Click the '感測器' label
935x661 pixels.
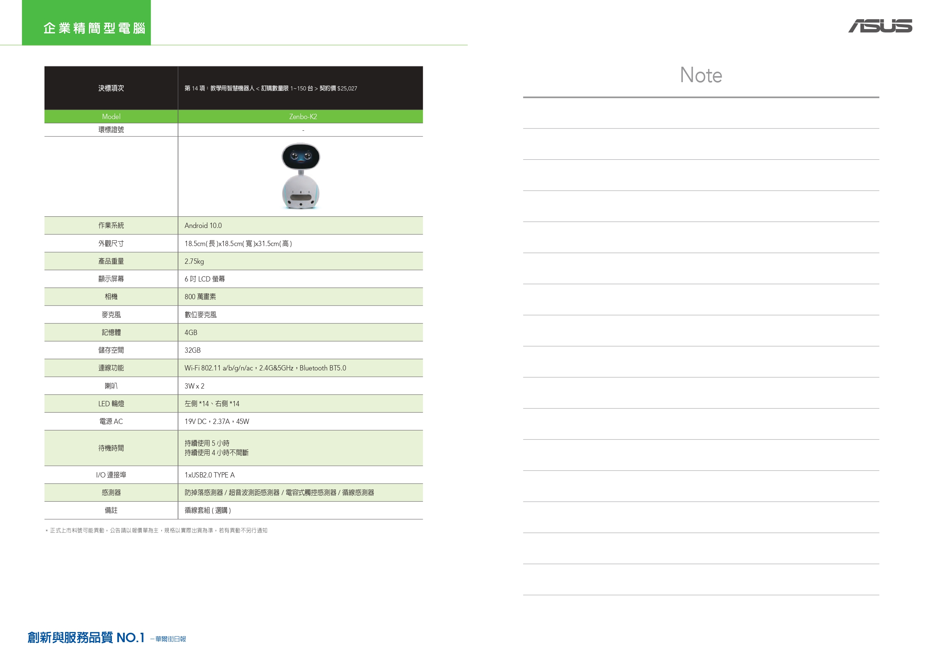click(111, 493)
